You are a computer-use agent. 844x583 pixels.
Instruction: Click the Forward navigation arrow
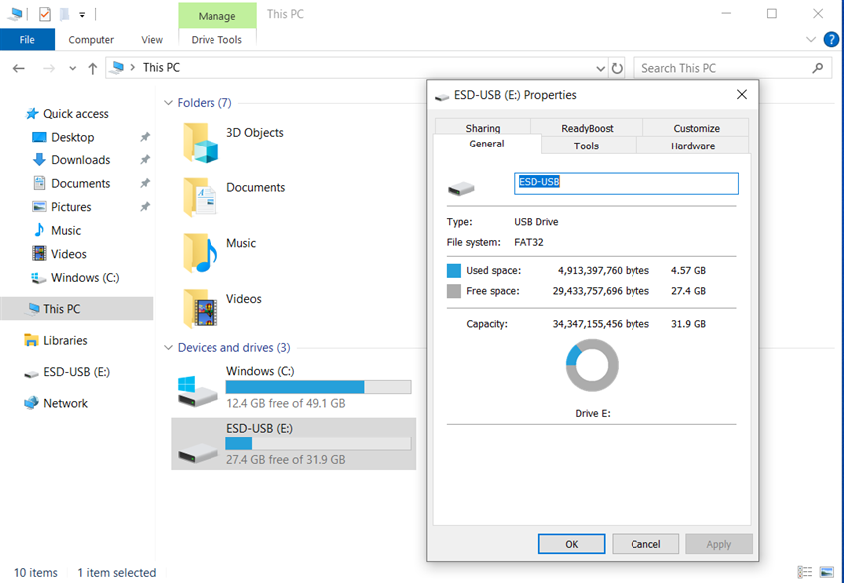tap(49, 69)
